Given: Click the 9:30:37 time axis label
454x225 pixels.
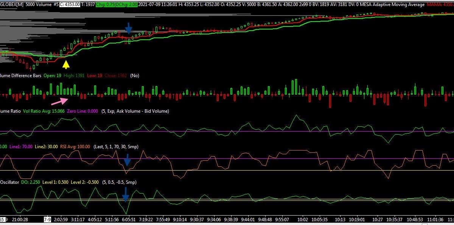Looking at the screenshot, I should click(197, 219).
